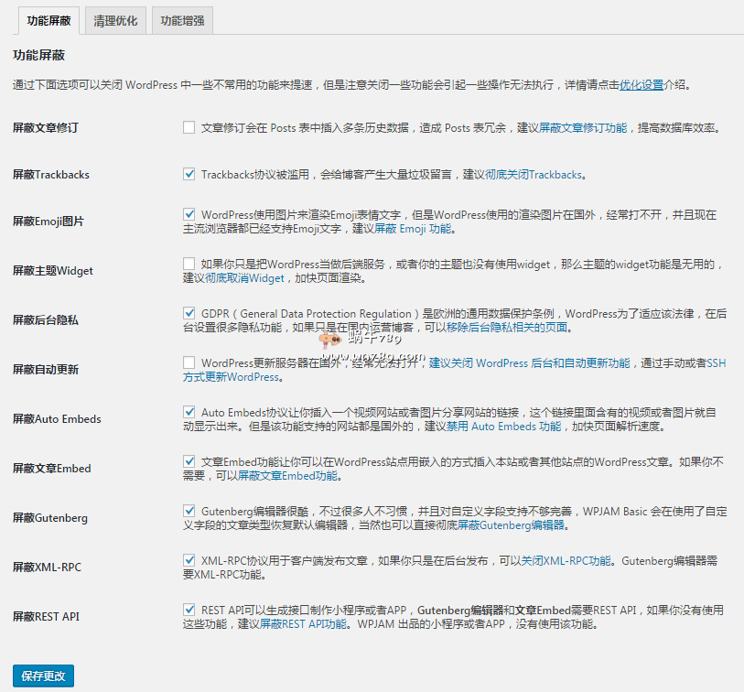Viewport: 744px width, 692px height.
Task: Tick the 屏蔽主题Widget checkbox
Action: tap(189, 265)
